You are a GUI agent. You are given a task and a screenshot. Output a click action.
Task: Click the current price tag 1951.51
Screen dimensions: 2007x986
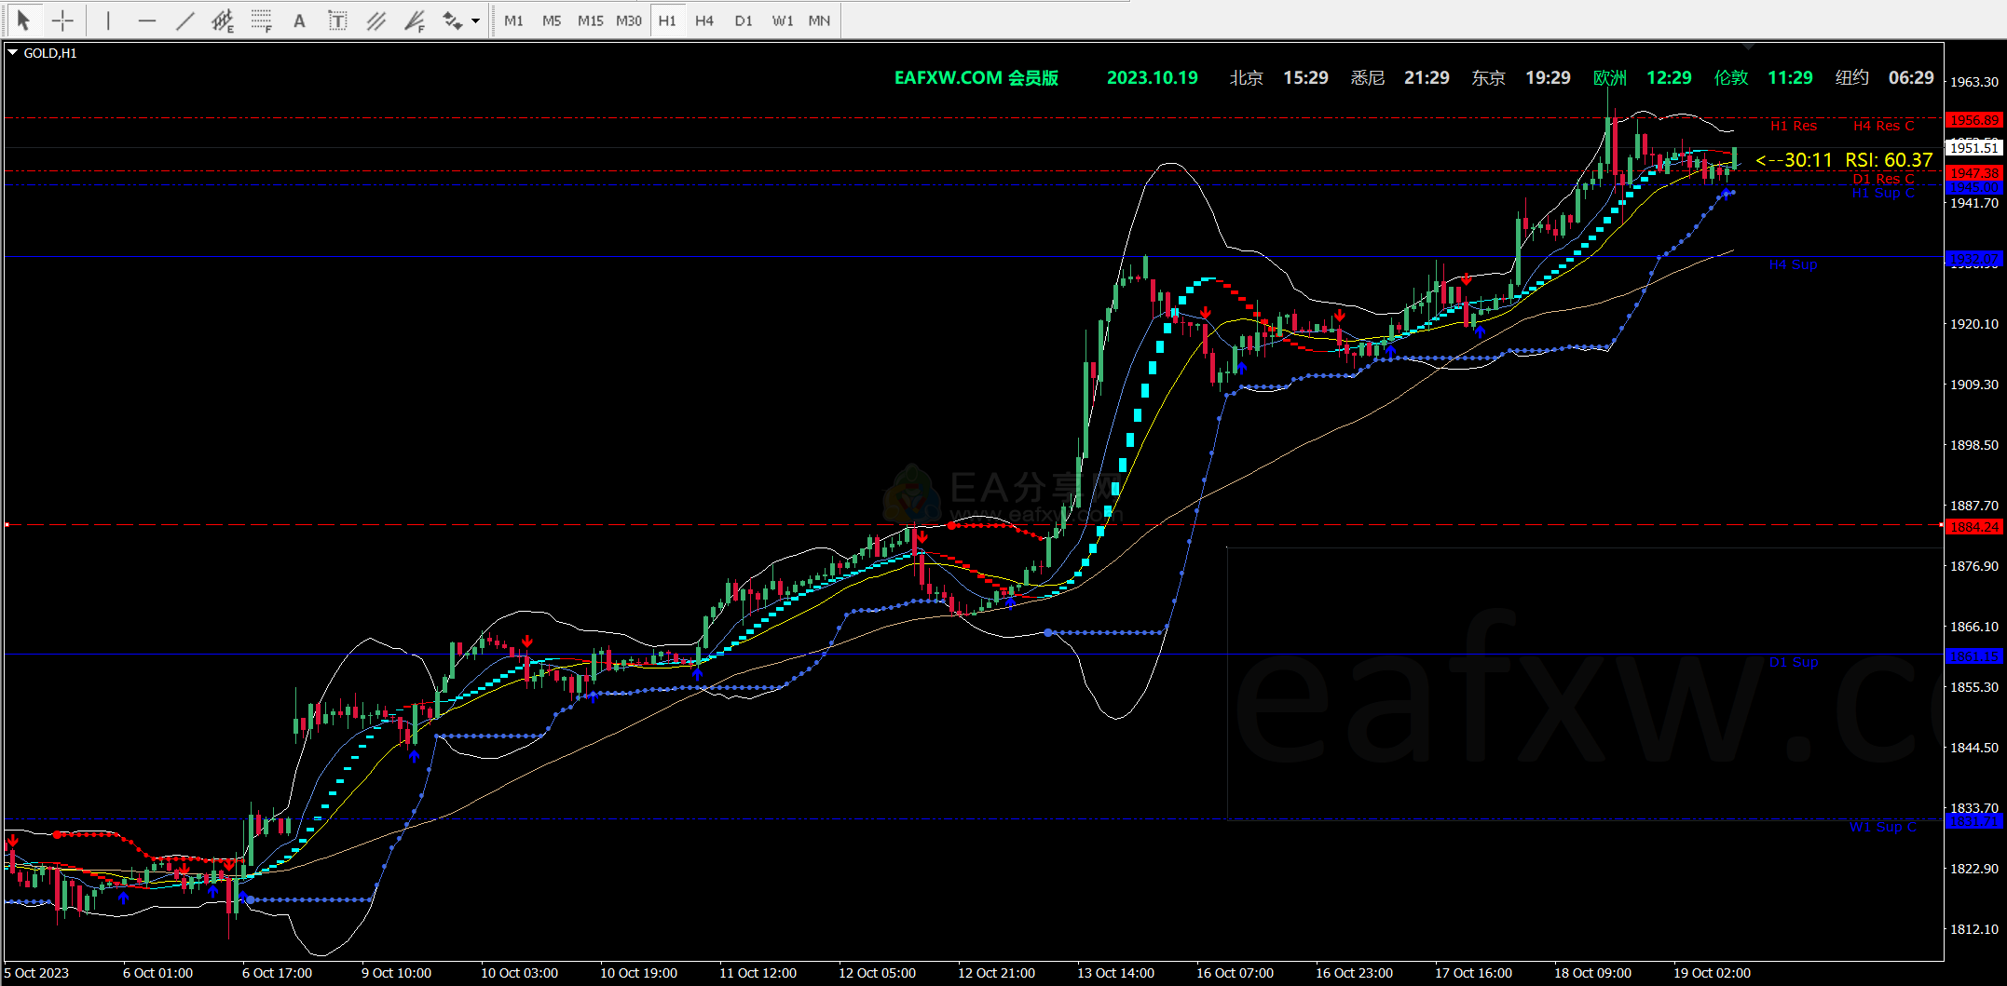(1974, 148)
